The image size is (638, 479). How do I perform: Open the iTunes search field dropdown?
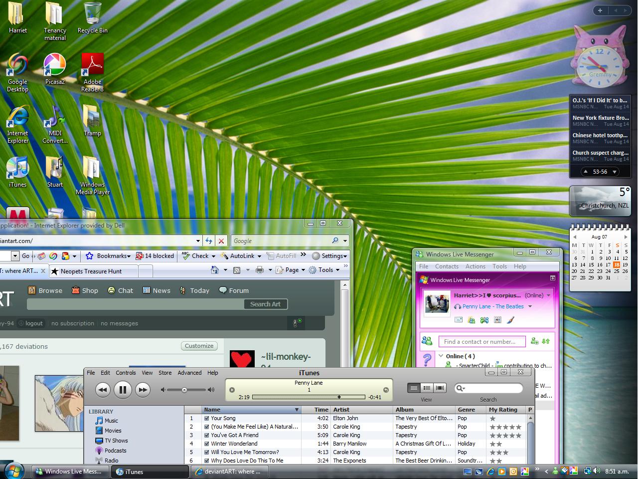pyautogui.click(x=461, y=388)
